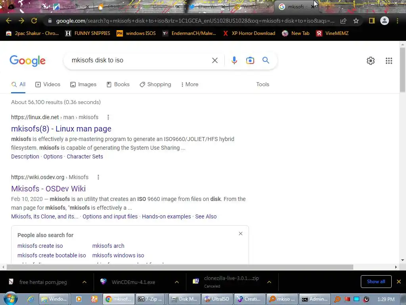
Task: Search for mkisofs arch
Action: pyautogui.click(x=108, y=246)
